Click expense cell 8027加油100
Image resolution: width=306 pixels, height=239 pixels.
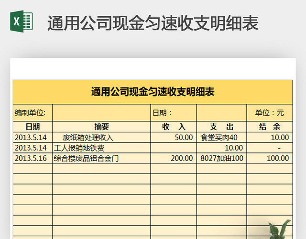[x=222, y=158]
